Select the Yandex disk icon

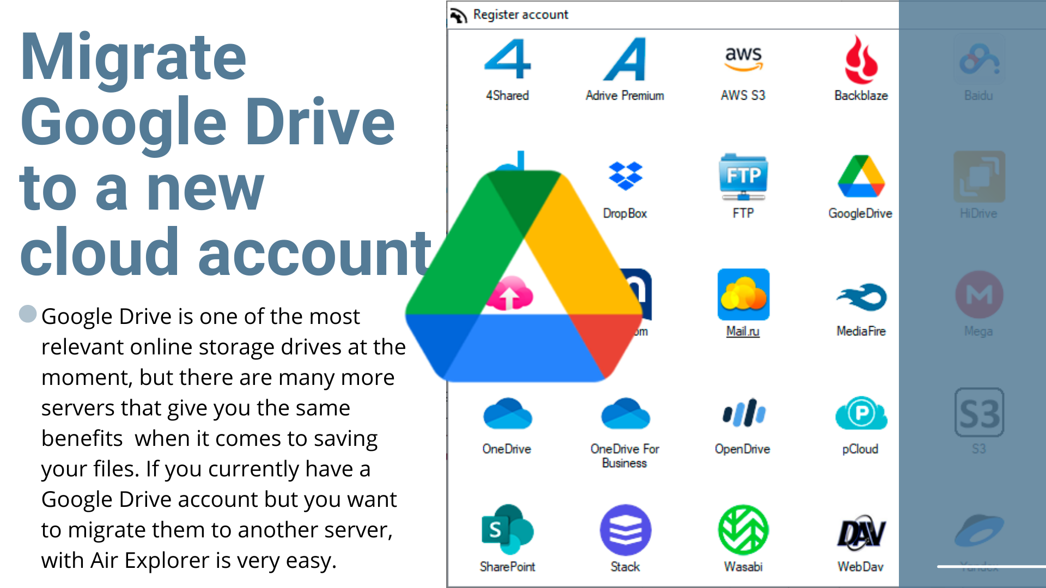tap(979, 530)
